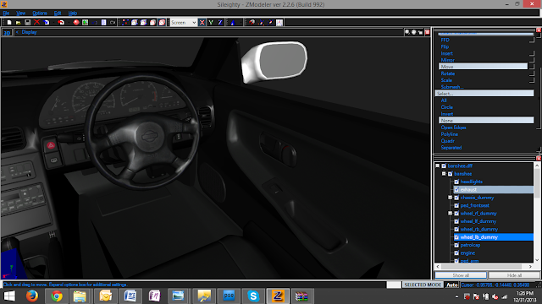Collapse the Select... tool group header
542x304 pixels.
[484, 94]
